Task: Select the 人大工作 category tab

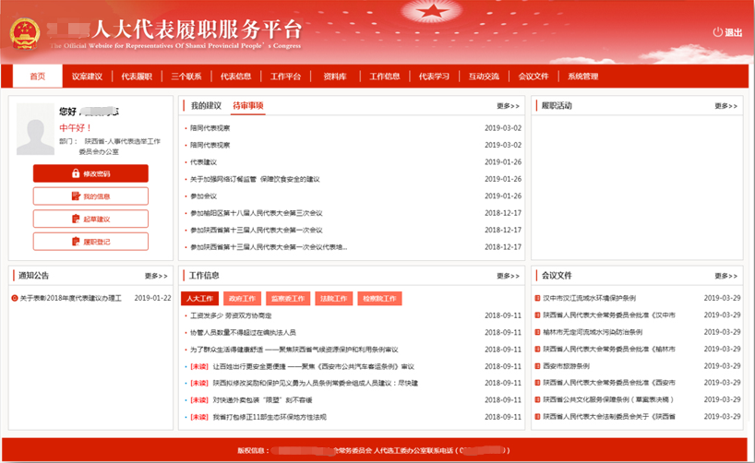Action: pyautogui.click(x=199, y=299)
